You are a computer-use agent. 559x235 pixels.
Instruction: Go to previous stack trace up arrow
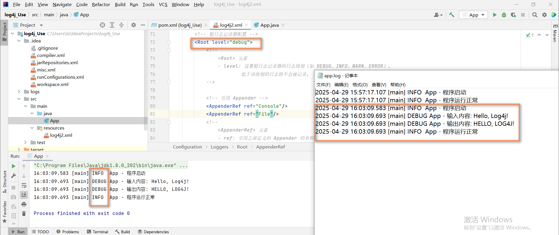(x=24, y=166)
